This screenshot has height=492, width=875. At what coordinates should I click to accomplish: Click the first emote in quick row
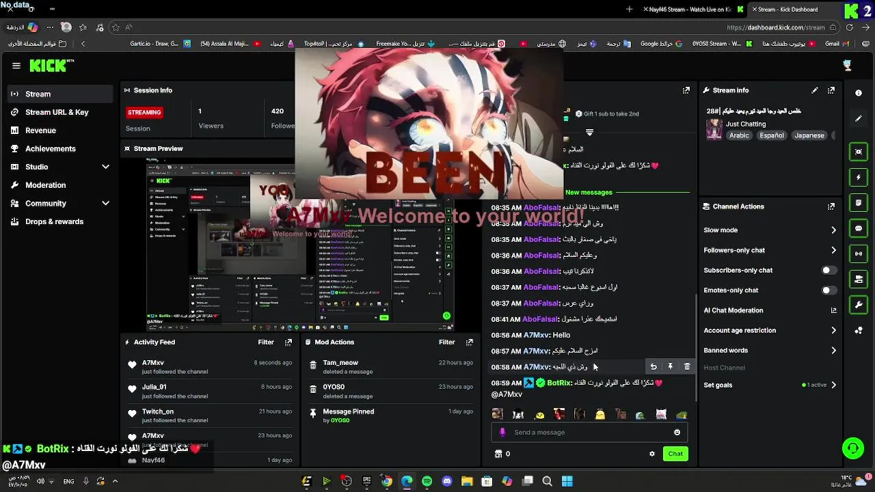[x=498, y=415]
